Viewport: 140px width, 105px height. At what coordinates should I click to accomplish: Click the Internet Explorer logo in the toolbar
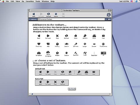click(108, 15)
